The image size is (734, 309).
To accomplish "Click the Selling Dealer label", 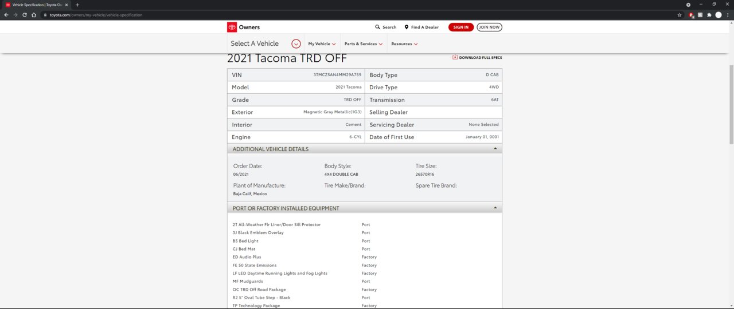I will point(389,112).
